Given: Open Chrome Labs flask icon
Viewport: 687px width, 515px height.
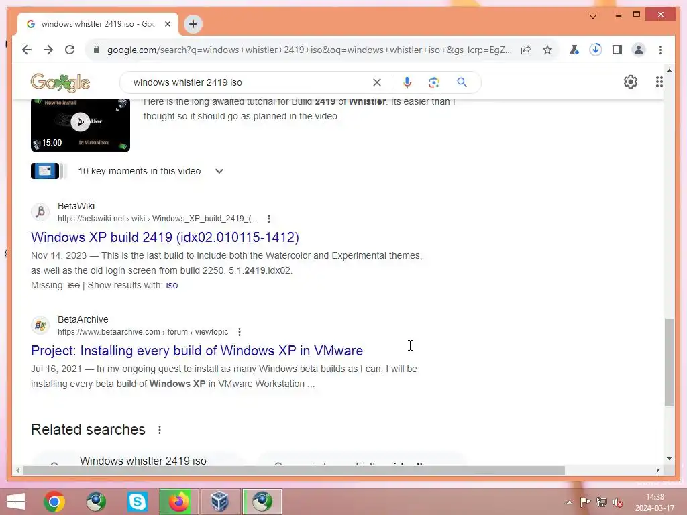Looking at the screenshot, I should [574, 50].
